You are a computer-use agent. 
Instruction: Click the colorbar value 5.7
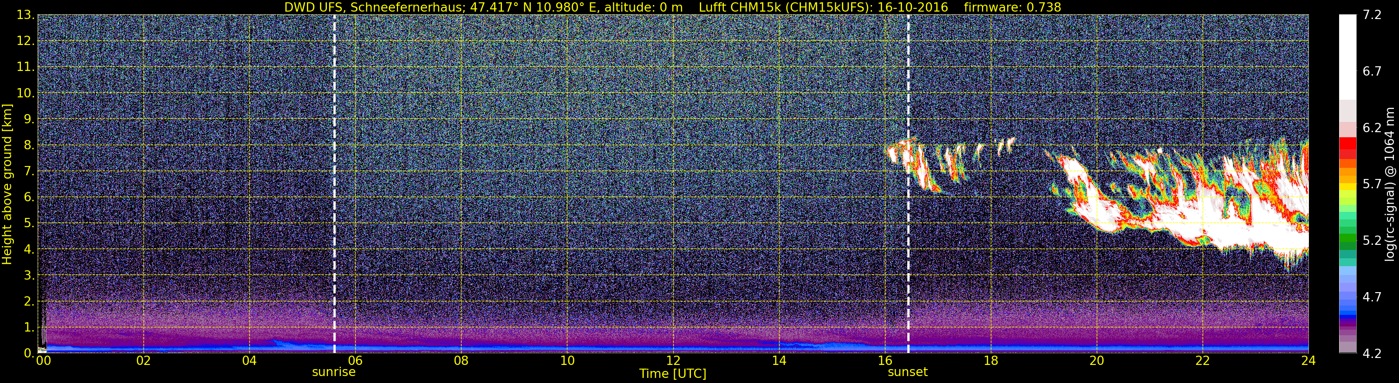(x=1372, y=185)
